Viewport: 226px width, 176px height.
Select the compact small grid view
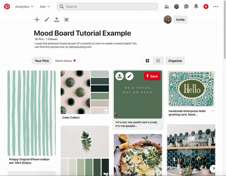pyautogui.click(x=158, y=61)
